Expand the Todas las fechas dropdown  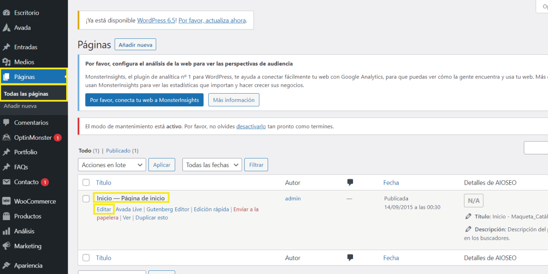(x=212, y=165)
